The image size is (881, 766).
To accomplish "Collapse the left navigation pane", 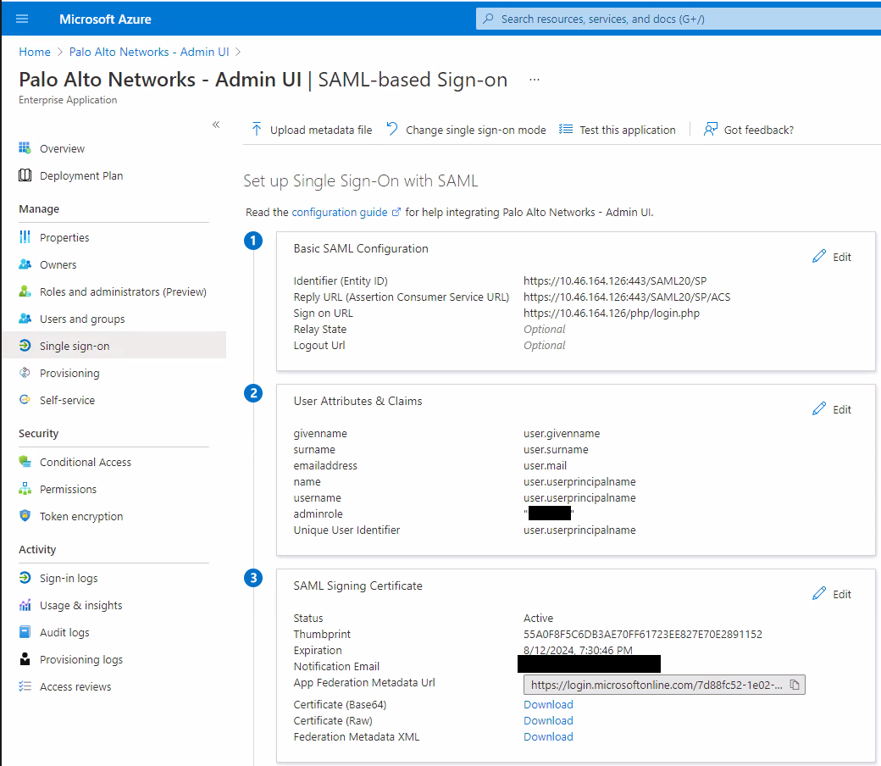I will coord(216,125).
